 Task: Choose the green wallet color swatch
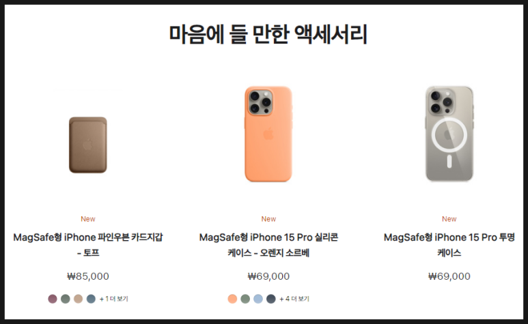point(66,299)
